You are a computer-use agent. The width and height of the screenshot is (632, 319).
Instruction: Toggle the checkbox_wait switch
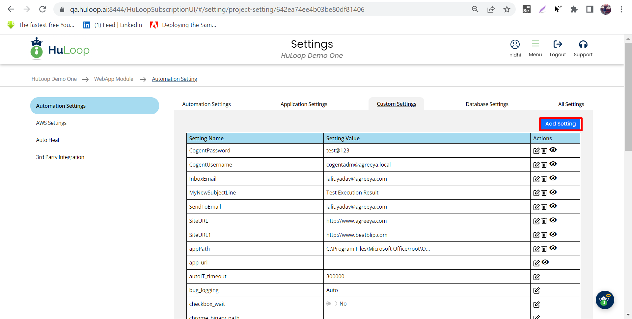332,304
